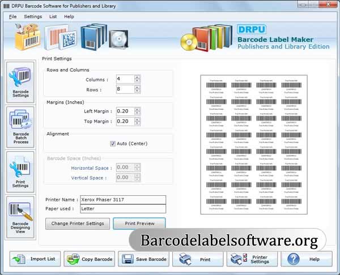
Task: Switch to Barcode Designing View
Action: (x=20, y=217)
